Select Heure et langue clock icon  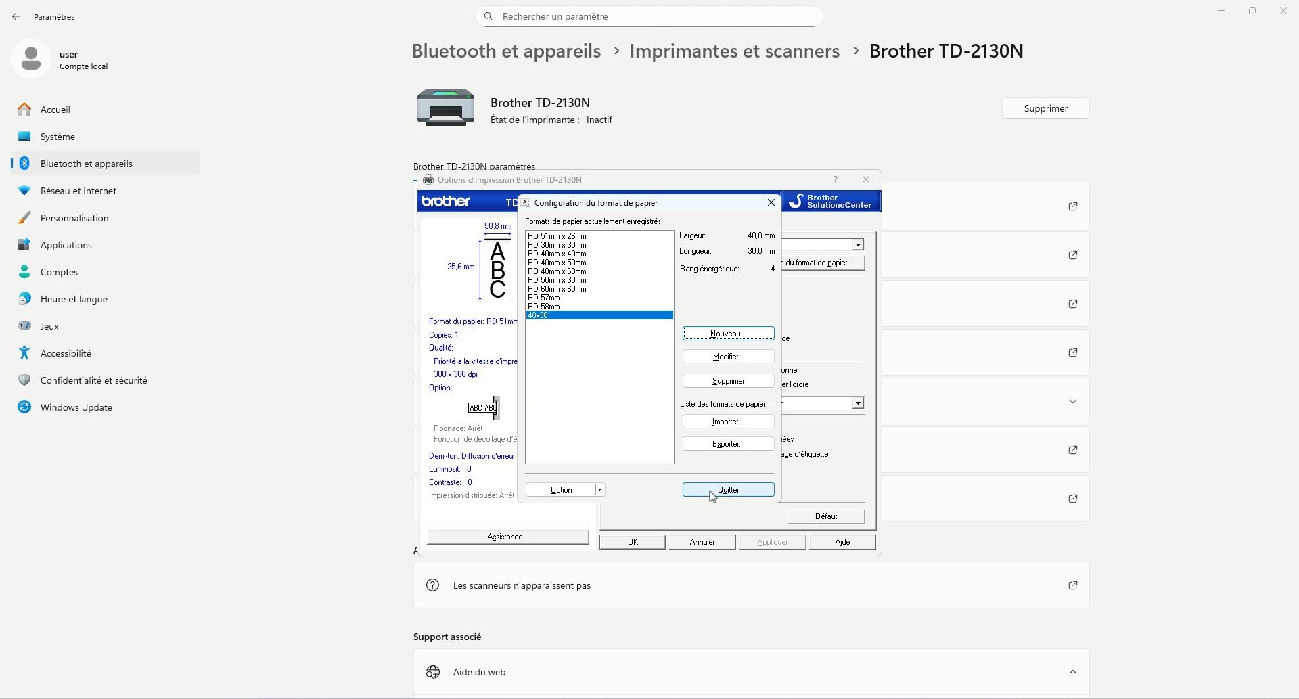coord(24,299)
